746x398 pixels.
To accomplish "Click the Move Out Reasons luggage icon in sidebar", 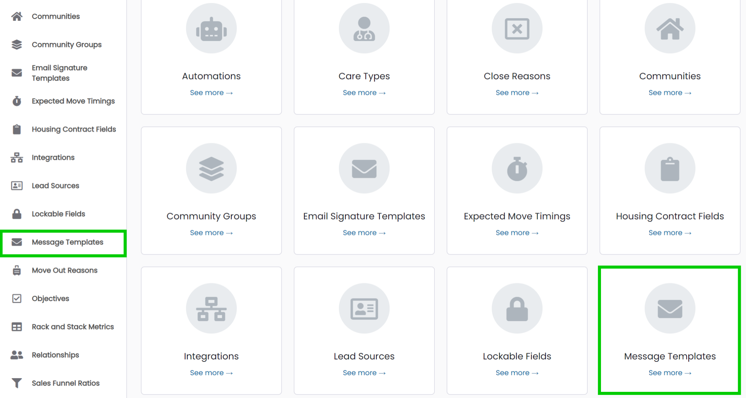I will 17,270.
